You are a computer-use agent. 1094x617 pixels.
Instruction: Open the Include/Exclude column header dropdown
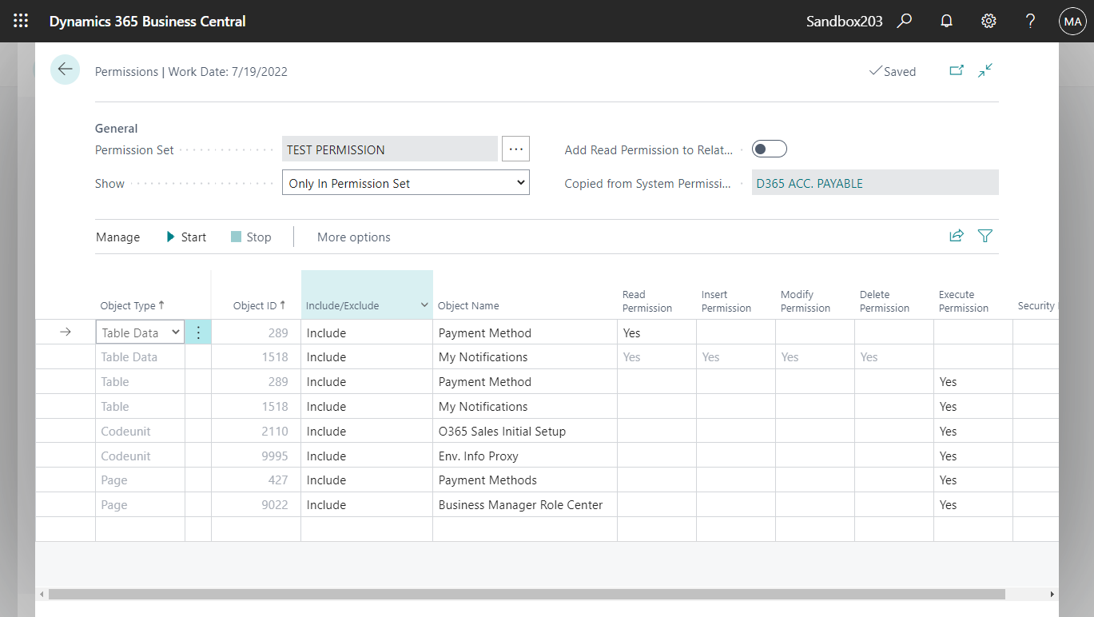(x=424, y=306)
